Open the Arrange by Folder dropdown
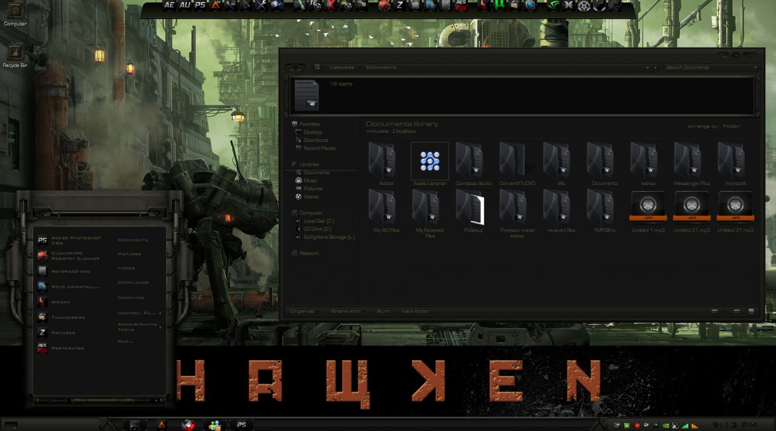 click(x=732, y=126)
